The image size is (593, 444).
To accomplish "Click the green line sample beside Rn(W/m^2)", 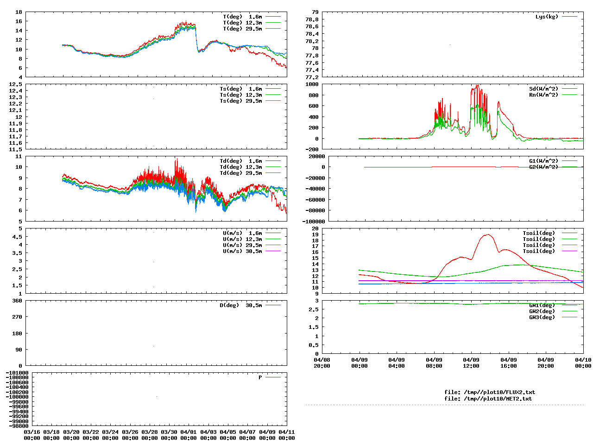I will point(570,95).
